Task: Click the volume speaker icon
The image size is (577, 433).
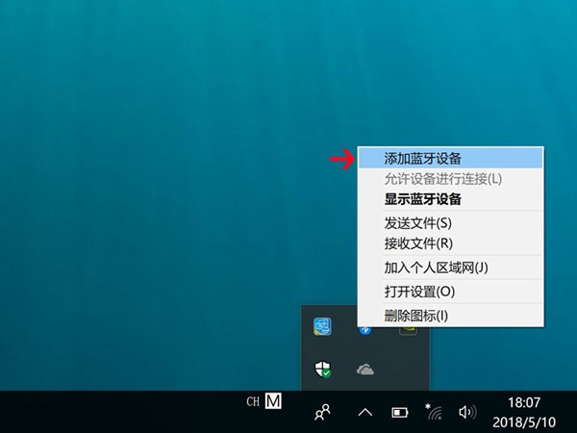Action: click(467, 412)
